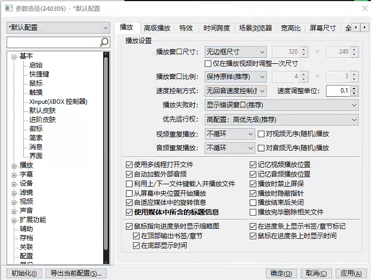This screenshot has width=371, height=280.
Task: Select 快捷键 in the settings tree
Action: (39, 75)
